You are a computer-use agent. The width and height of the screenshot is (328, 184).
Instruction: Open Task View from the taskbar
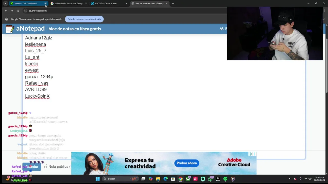[x=143, y=179]
